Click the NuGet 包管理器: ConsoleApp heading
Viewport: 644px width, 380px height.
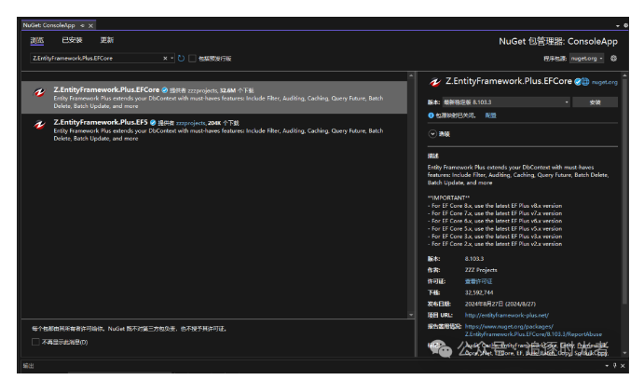(558, 42)
